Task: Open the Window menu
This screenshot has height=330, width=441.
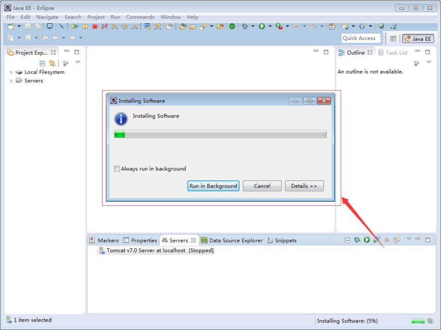Action: (x=170, y=17)
